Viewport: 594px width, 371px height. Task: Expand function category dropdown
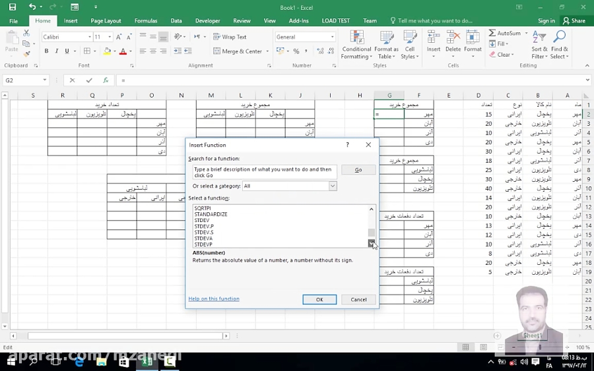(333, 186)
